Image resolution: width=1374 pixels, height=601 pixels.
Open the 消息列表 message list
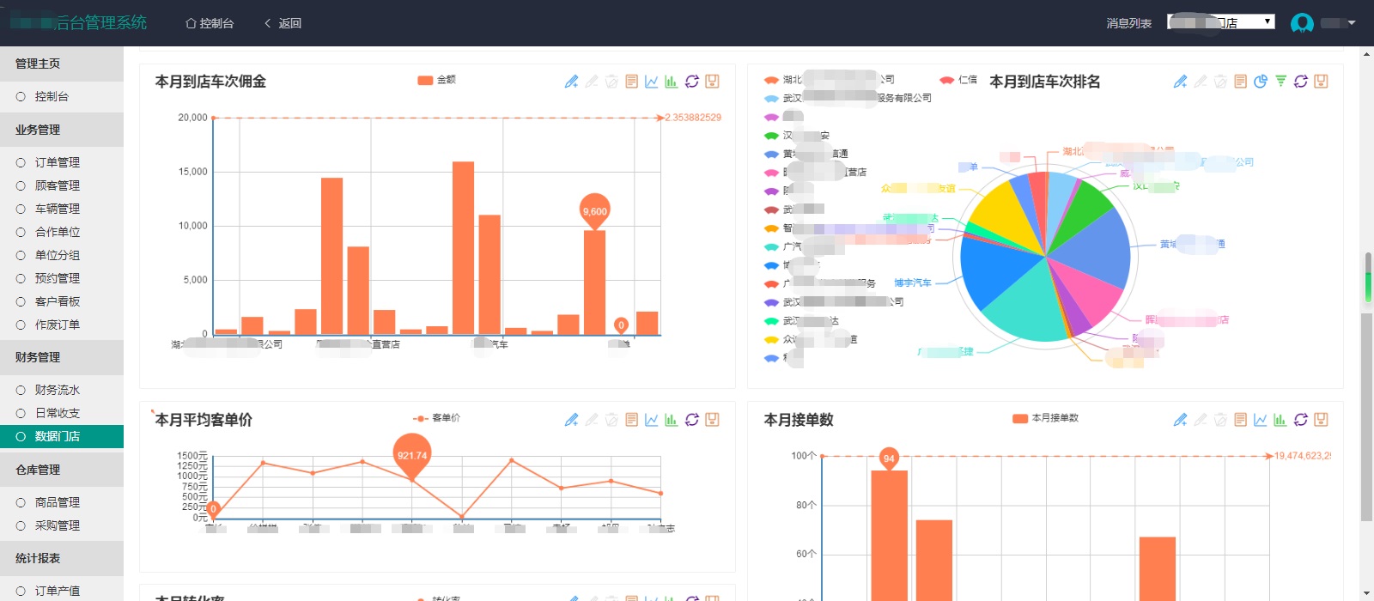tap(1128, 23)
